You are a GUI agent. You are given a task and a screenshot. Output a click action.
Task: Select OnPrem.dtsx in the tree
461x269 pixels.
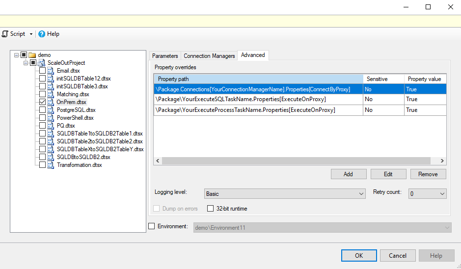pos(72,102)
